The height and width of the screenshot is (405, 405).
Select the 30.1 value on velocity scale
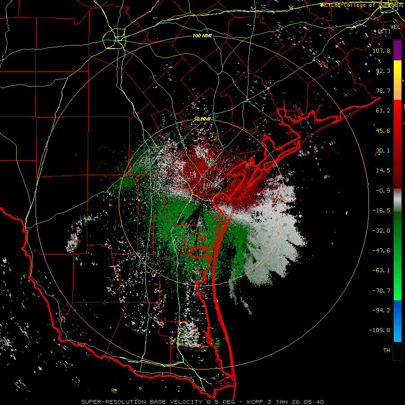(383, 151)
